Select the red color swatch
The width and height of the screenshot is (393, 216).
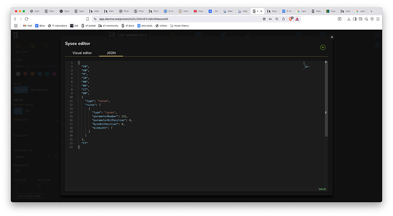point(25,74)
